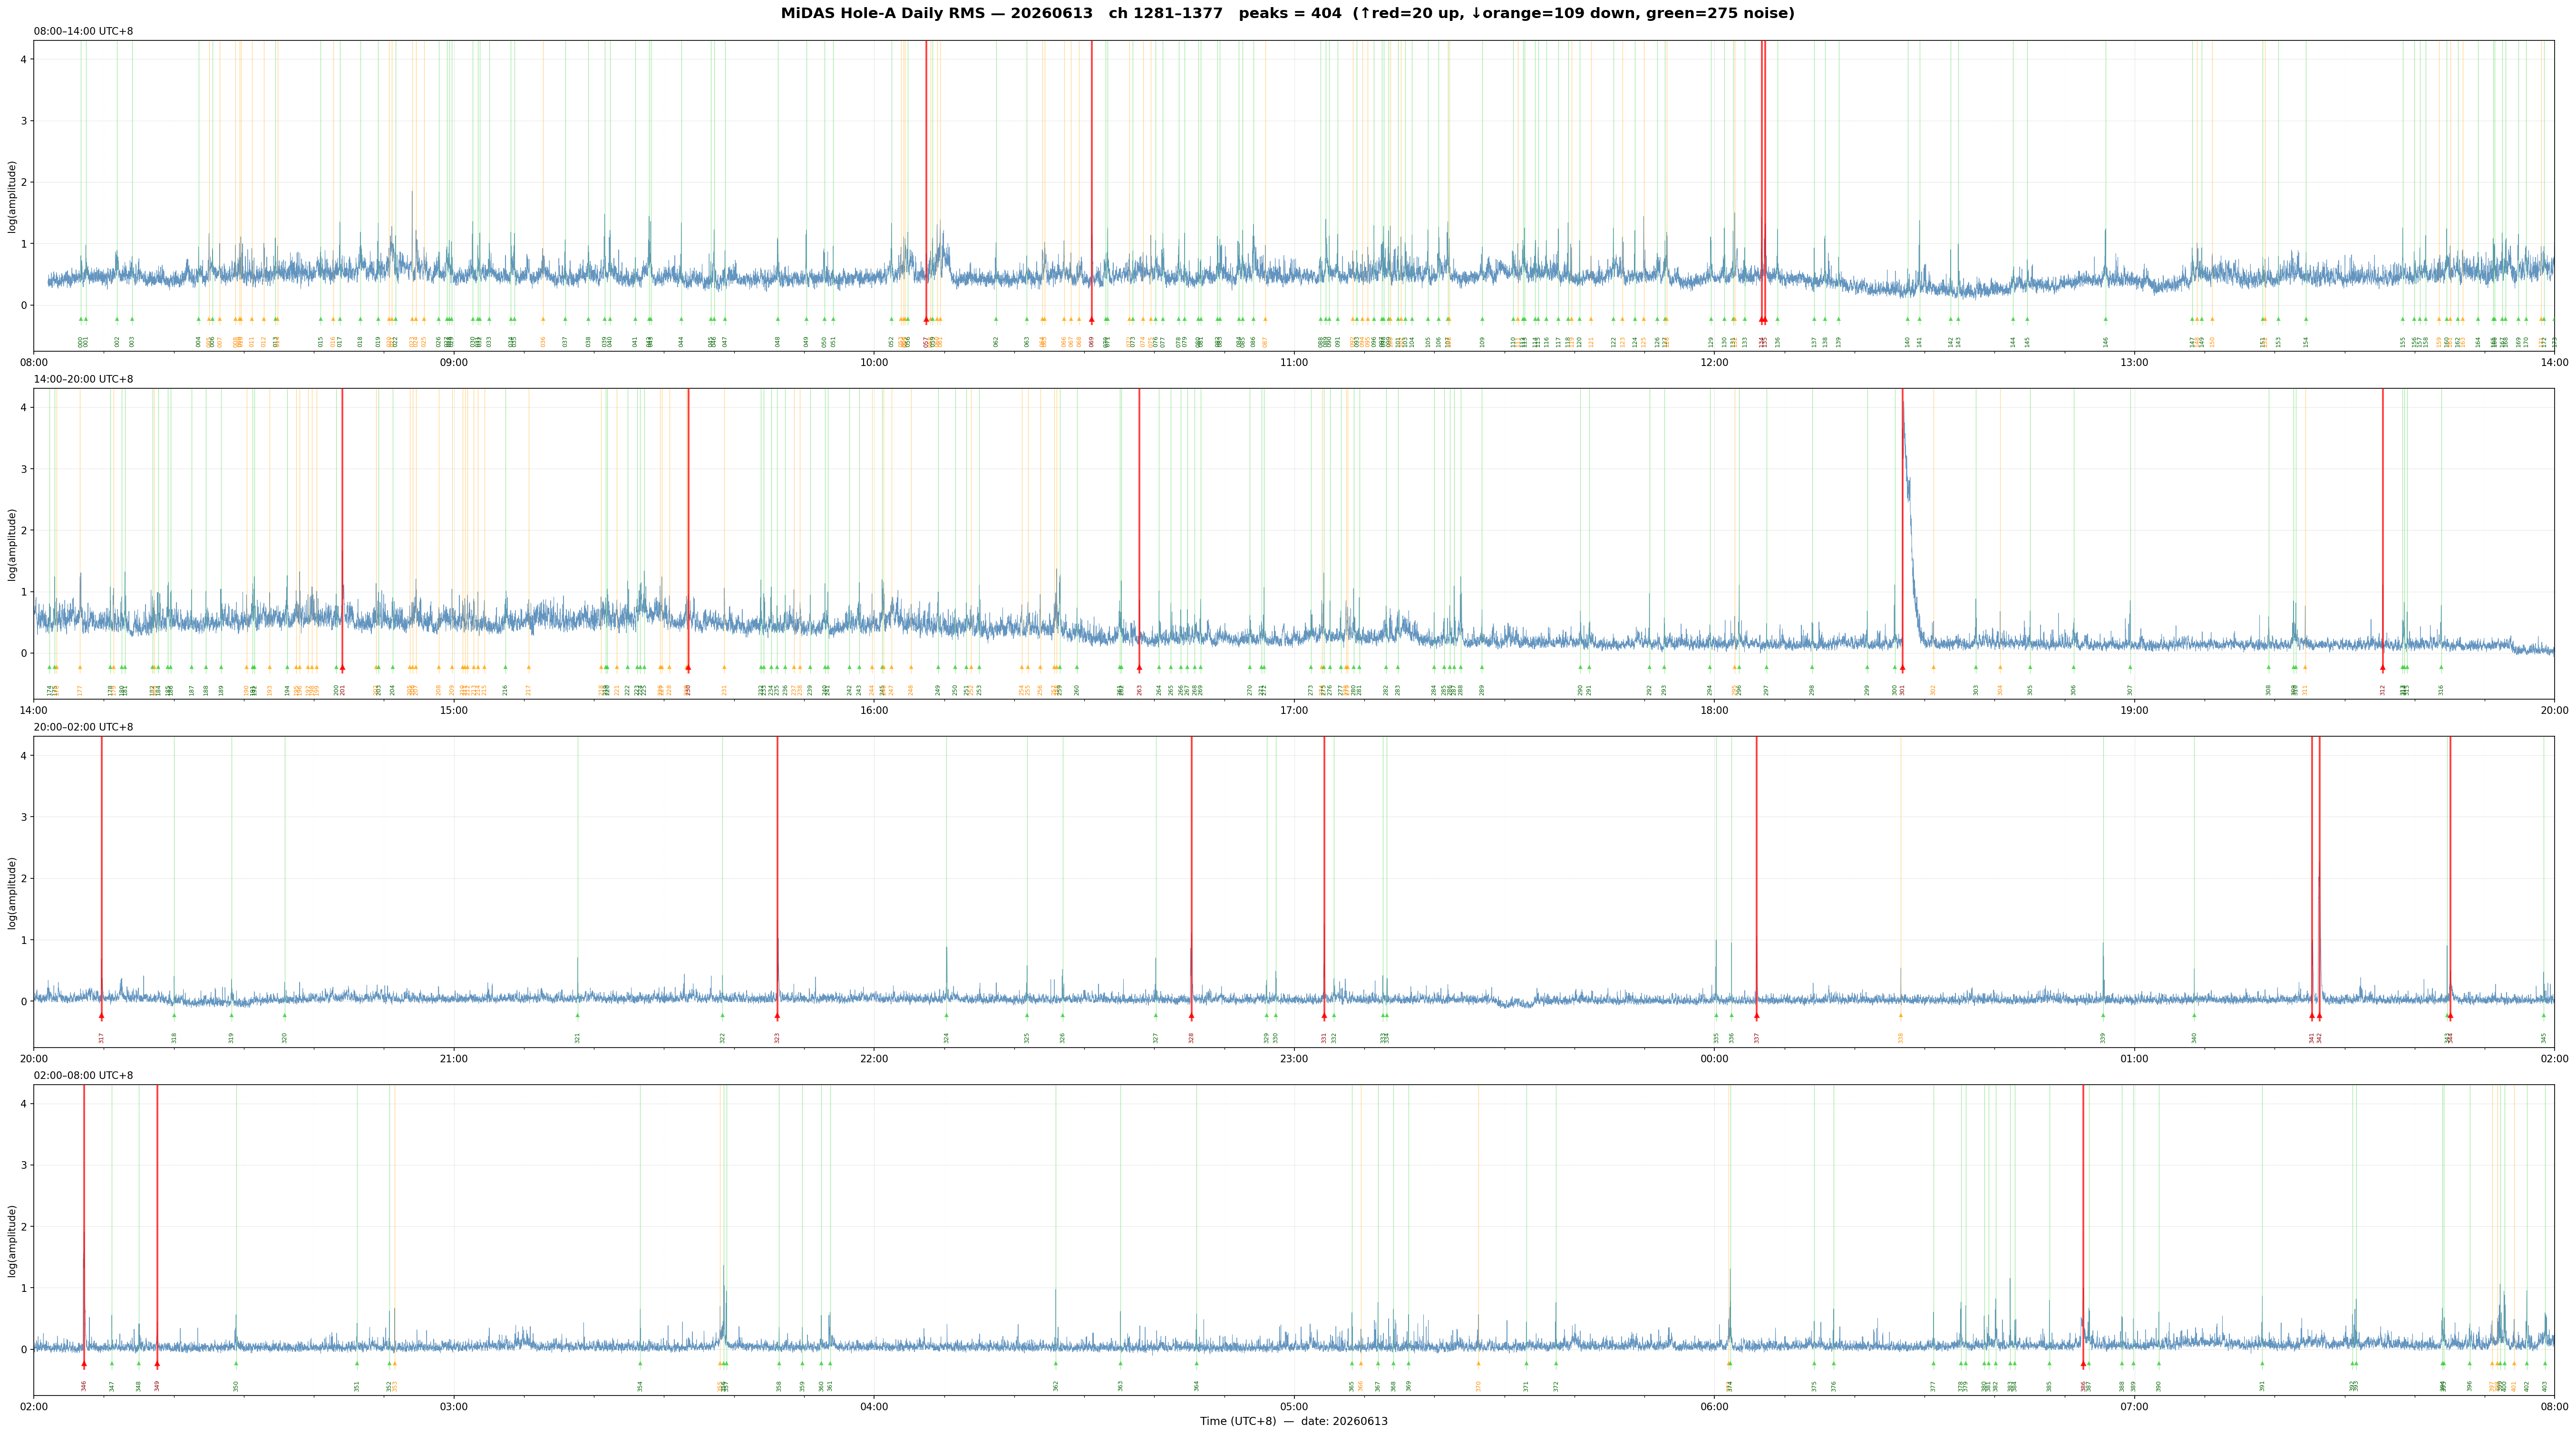Click the 15:00 time tick label

point(454,710)
